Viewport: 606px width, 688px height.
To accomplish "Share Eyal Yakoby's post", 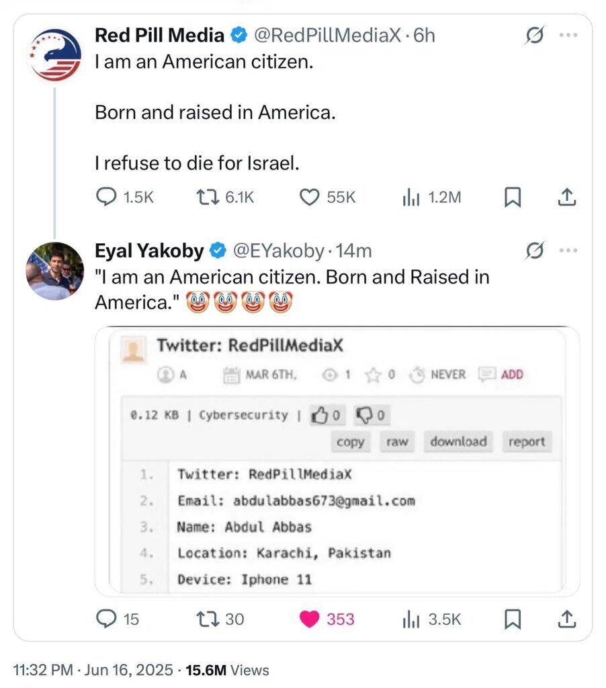I will [x=567, y=619].
